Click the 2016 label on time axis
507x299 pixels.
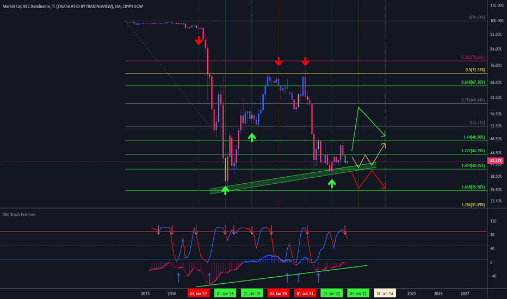click(x=172, y=294)
